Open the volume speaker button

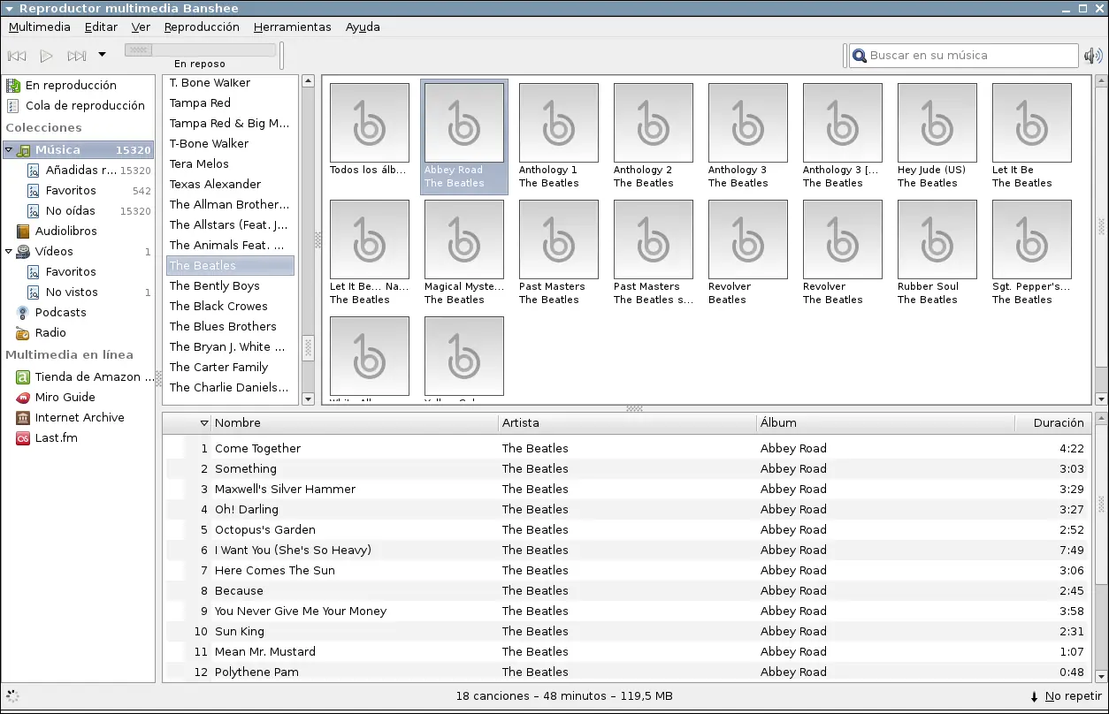coord(1093,56)
